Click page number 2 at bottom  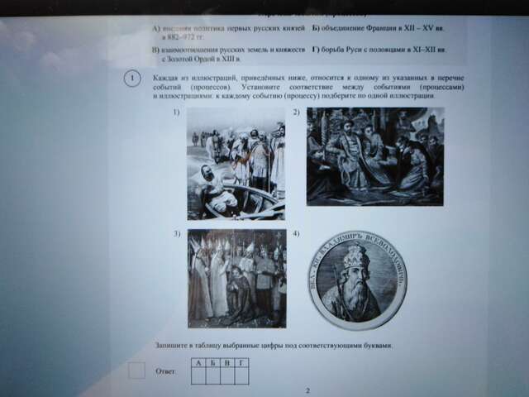pos(307,390)
